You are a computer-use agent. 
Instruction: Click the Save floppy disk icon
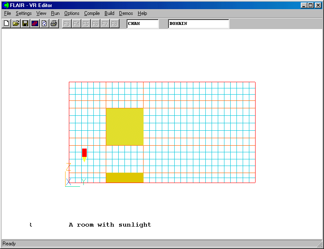(25, 24)
